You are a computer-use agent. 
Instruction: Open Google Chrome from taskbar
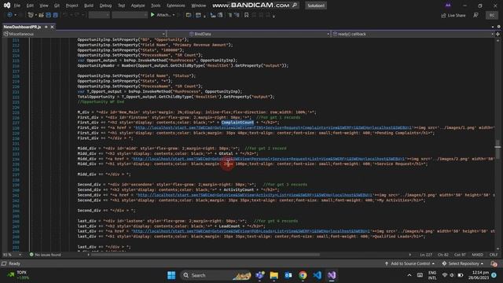[x=303, y=275]
